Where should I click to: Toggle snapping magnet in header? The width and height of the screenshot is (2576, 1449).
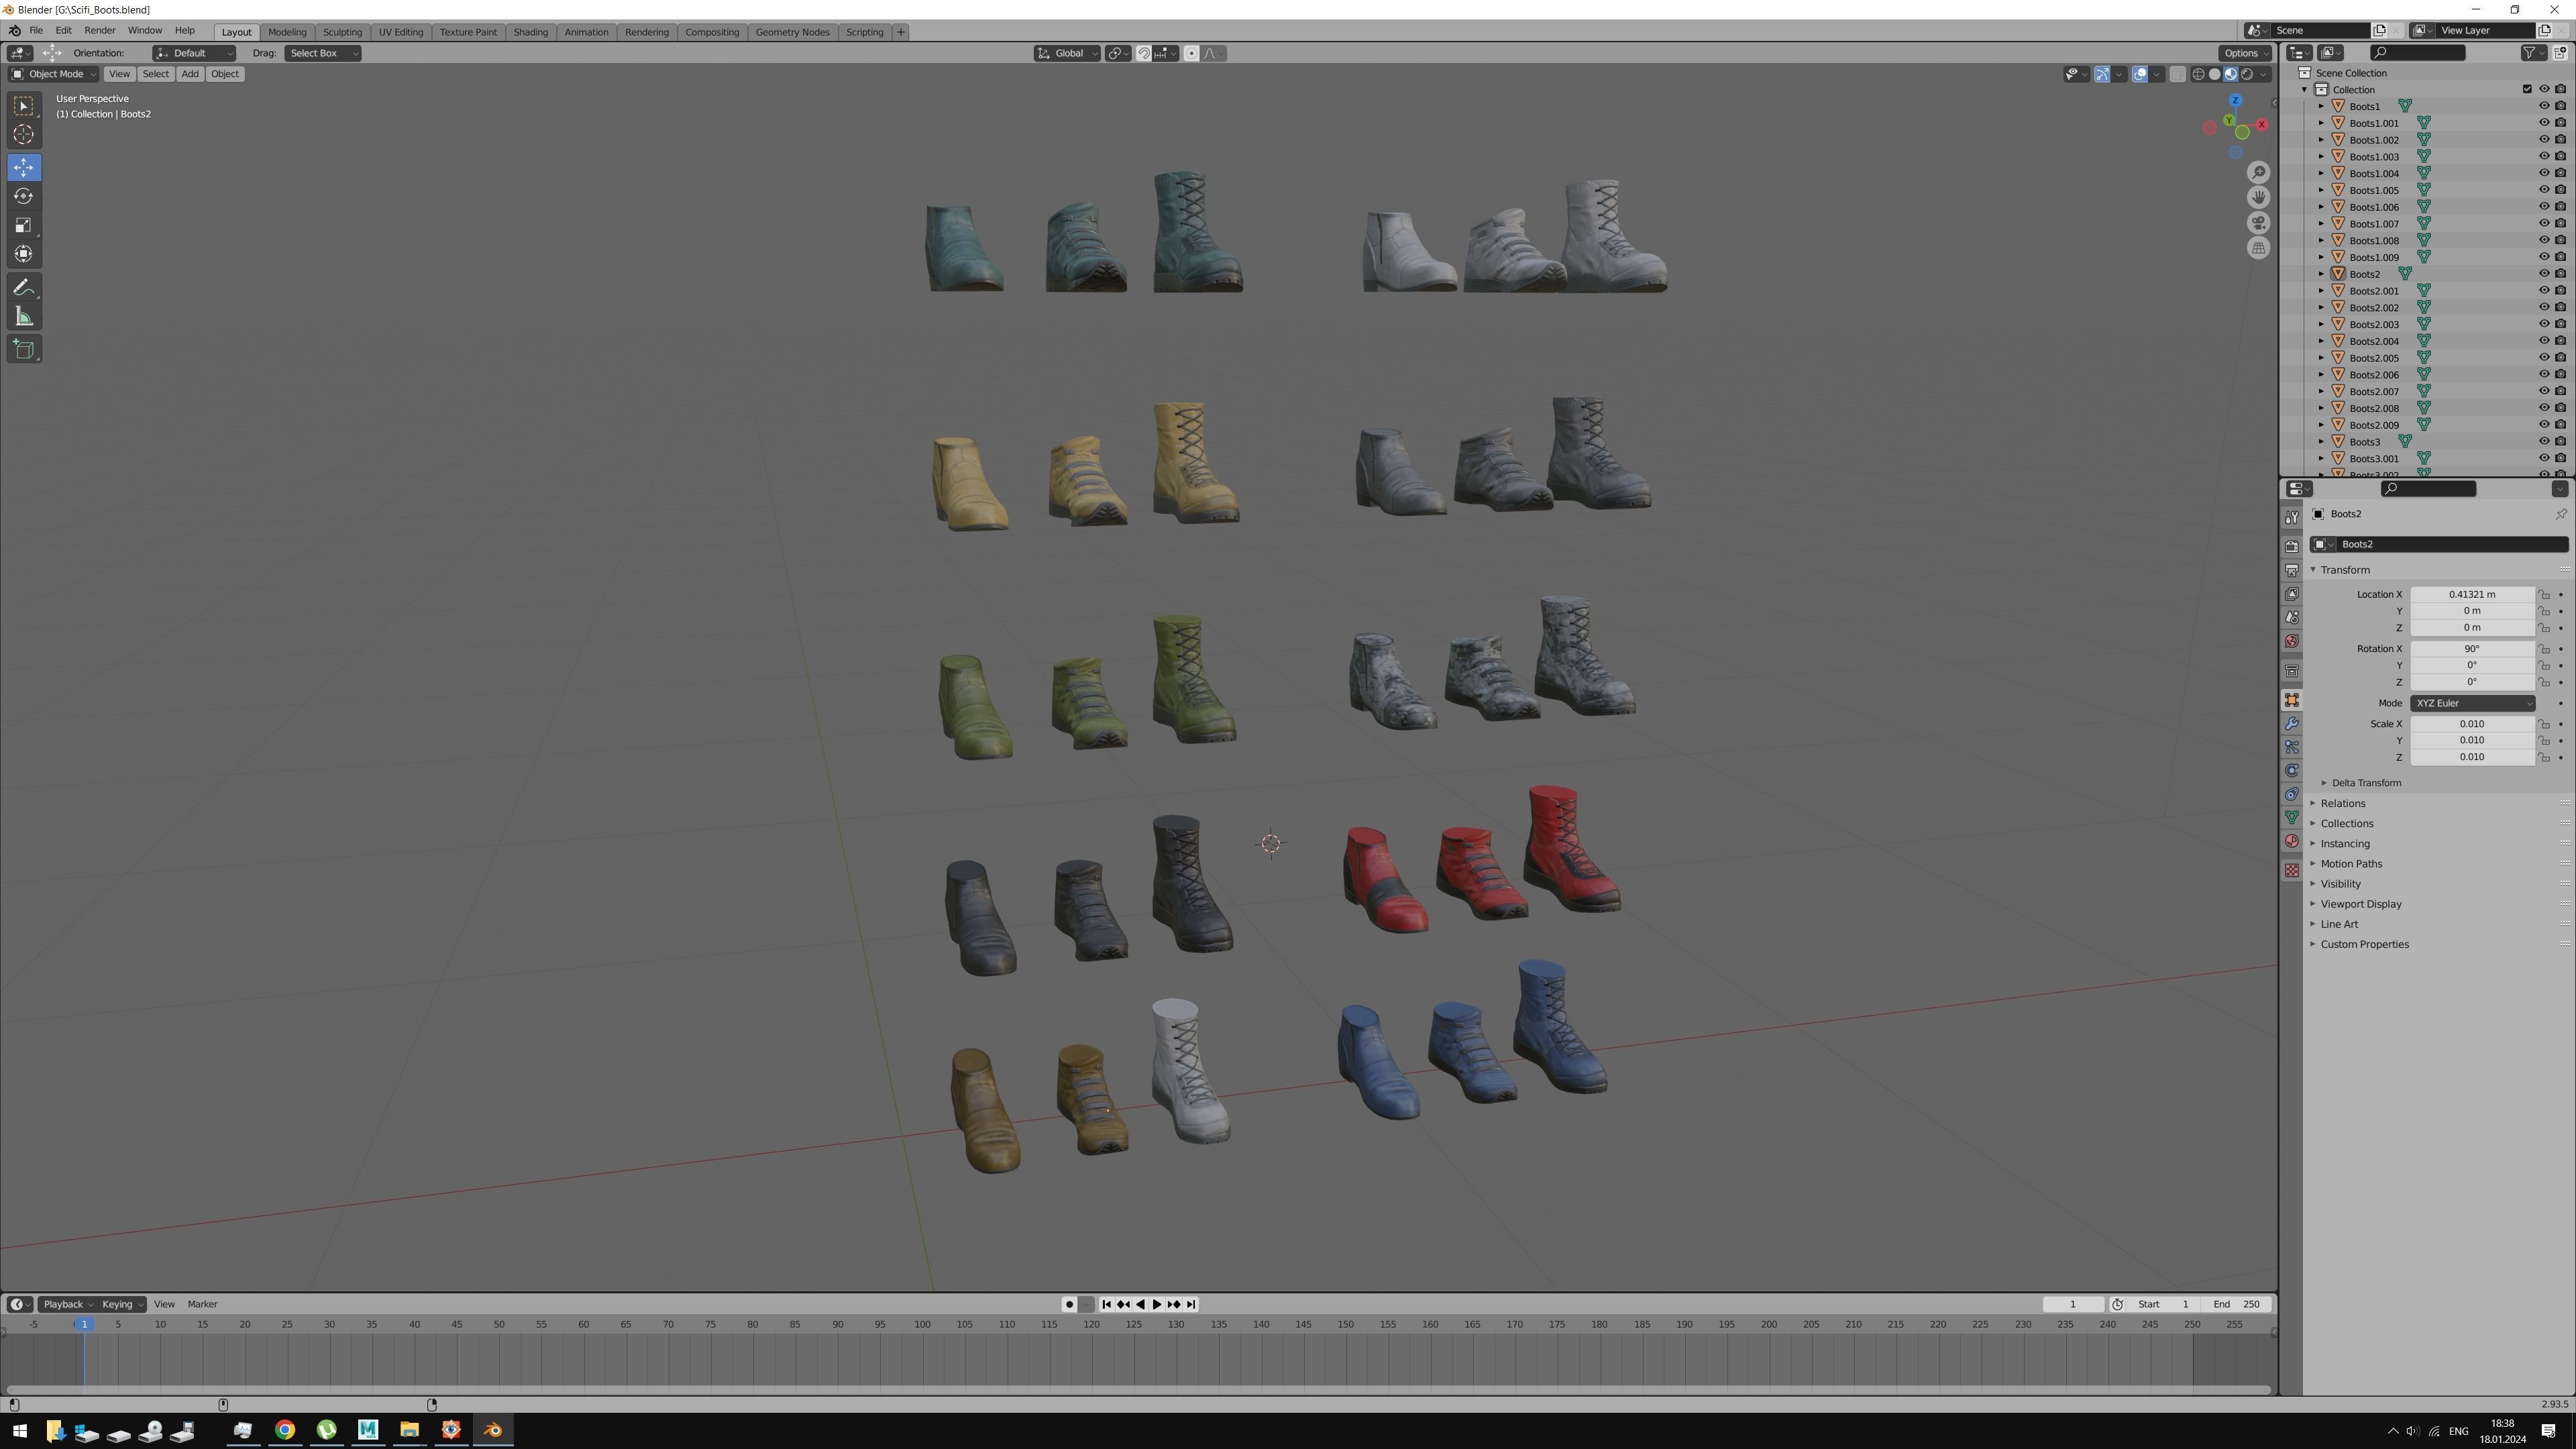1143,53
